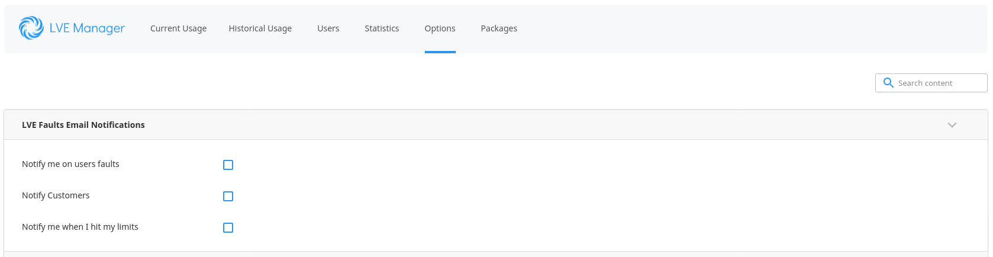Collapse the LVE Faults Email Notifications chevron

[952, 125]
